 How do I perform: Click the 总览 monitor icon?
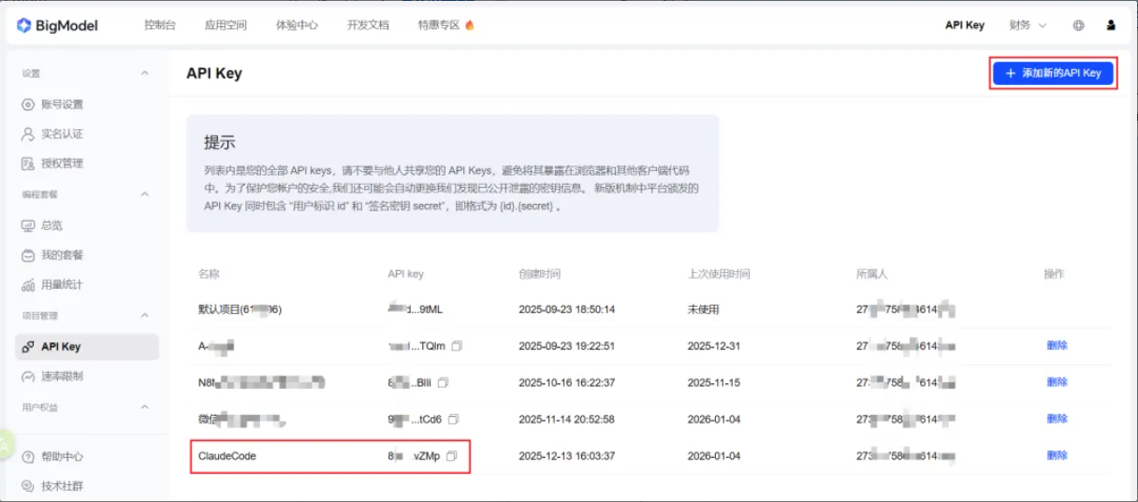(x=28, y=225)
